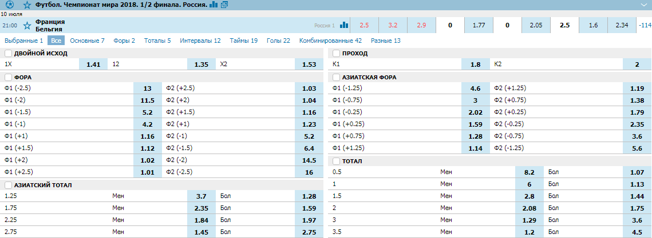Open the Выбранные 1 tab

coord(23,41)
